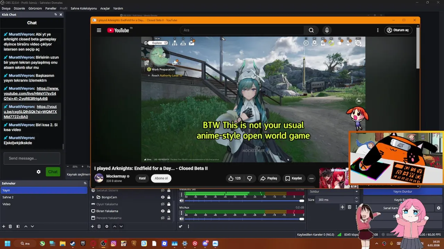Open source properties gear icon

tap(107, 227)
